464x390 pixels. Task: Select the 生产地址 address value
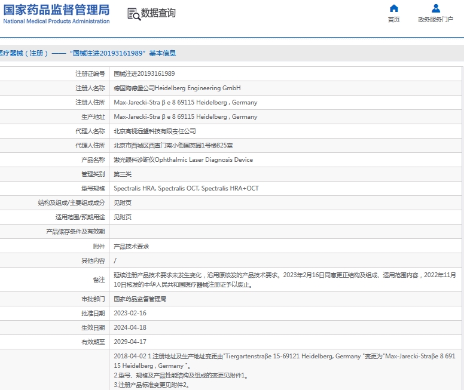(185, 117)
